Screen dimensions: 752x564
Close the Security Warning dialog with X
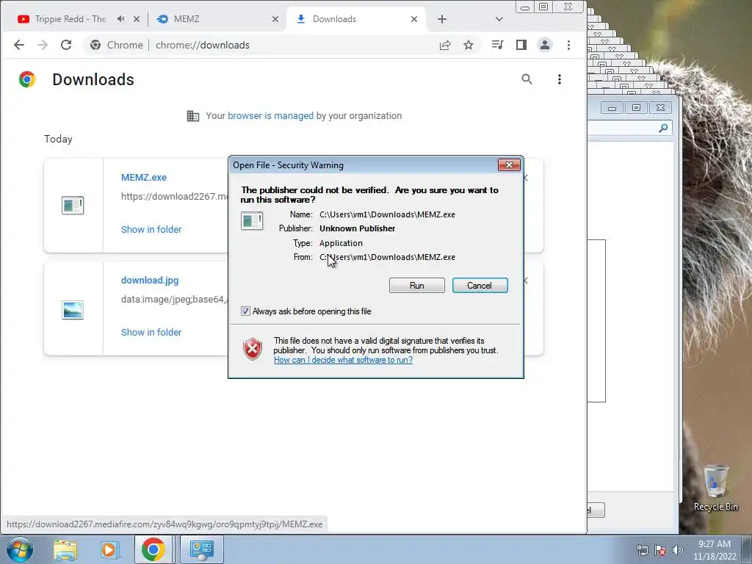click(x=509, y=165)
